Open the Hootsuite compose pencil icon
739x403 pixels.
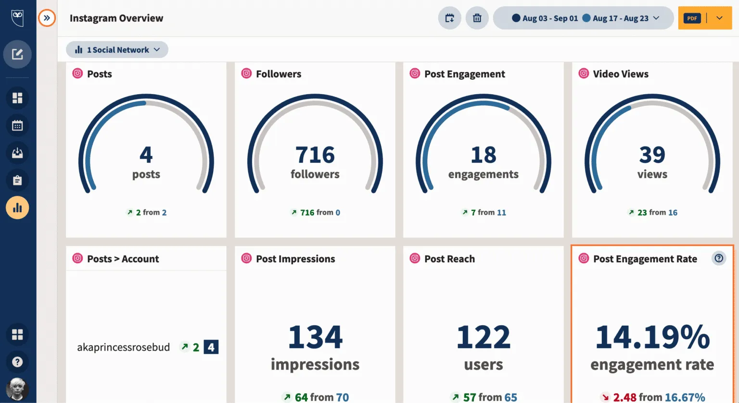click(17, 54)
